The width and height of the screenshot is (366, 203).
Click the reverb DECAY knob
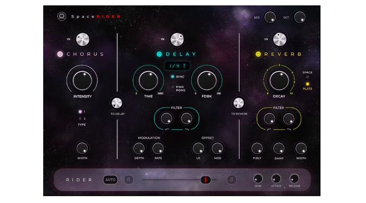pos(279,81)
